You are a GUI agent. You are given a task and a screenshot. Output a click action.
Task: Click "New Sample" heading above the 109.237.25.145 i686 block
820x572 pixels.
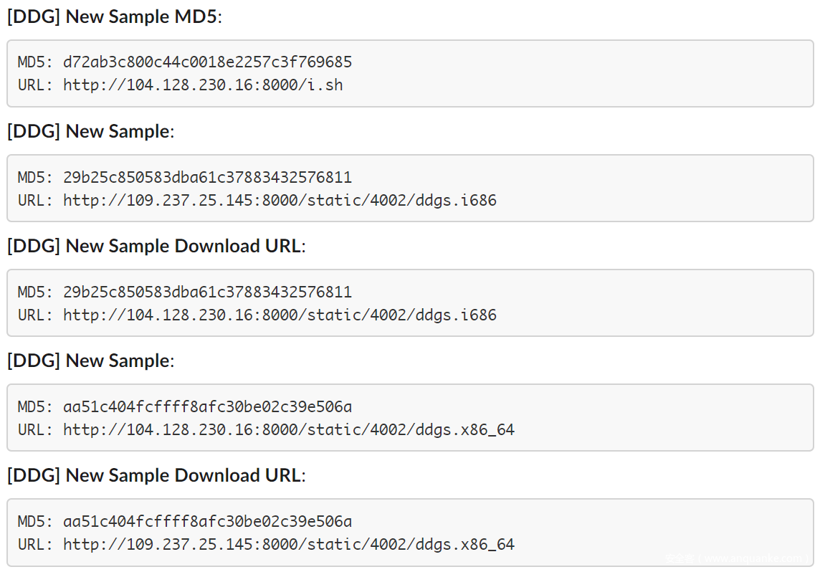click(91, 131)
